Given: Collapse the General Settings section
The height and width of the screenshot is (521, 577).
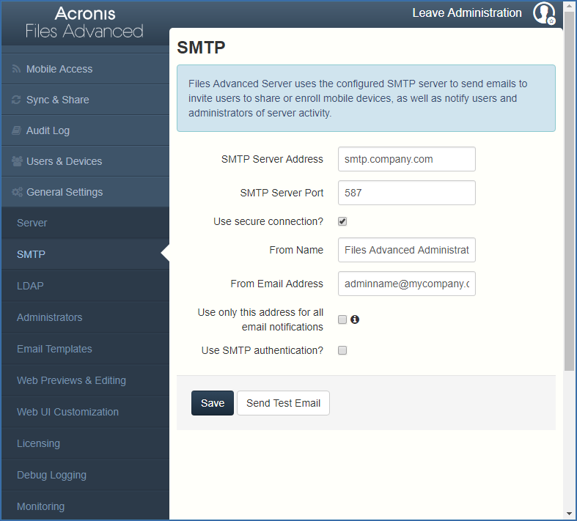Looking at the screenshot, I should coord(85,192).
